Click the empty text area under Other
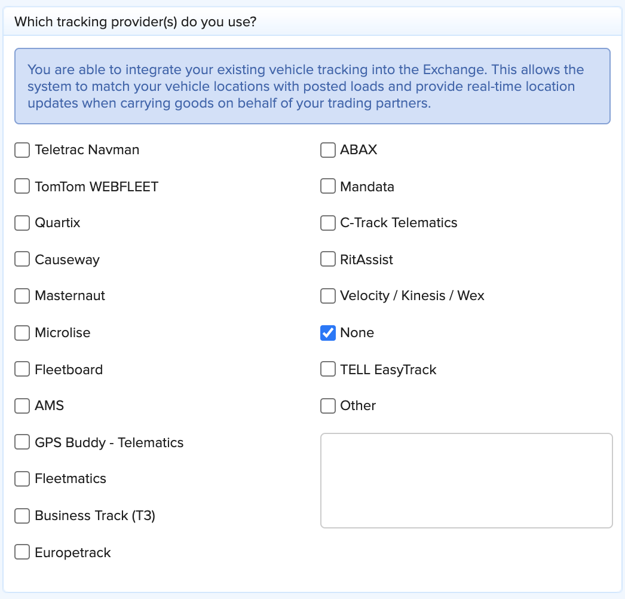Image resolution: width=625 pixels, height=599 pixels. [x=466, y=481]
